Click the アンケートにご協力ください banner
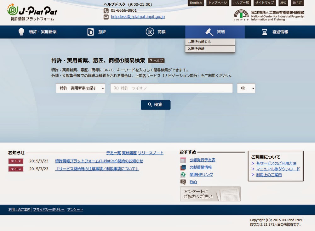 click(210, 194)
